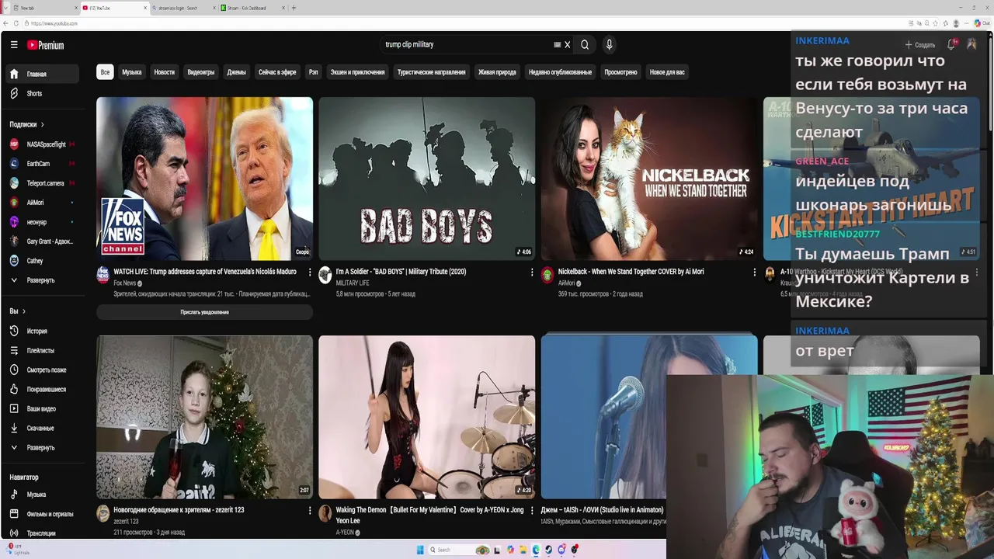Screen dimensions: 994x559
Task: Select the Рэп filter chip
Action: point(313,72)
